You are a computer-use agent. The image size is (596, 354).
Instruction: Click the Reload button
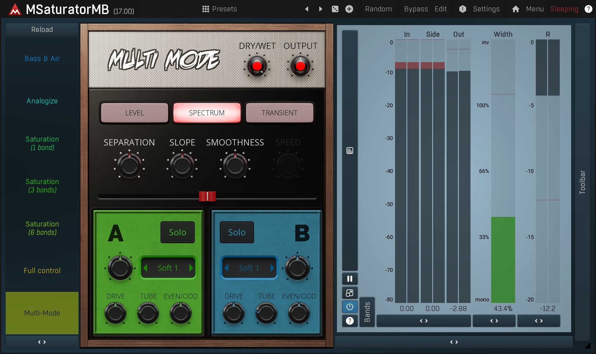pos(42,30)
